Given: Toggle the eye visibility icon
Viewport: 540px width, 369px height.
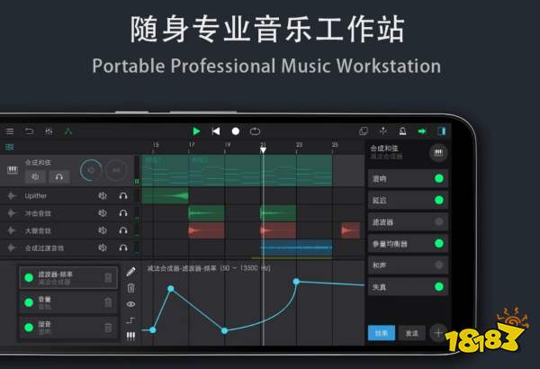Looking at the screenshot, I should coord(130,304).
